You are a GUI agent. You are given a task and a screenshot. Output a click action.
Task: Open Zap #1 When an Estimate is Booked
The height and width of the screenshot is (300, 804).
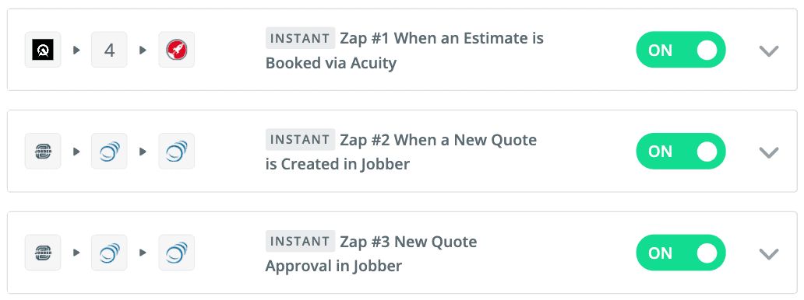click(x=404, y=51)
